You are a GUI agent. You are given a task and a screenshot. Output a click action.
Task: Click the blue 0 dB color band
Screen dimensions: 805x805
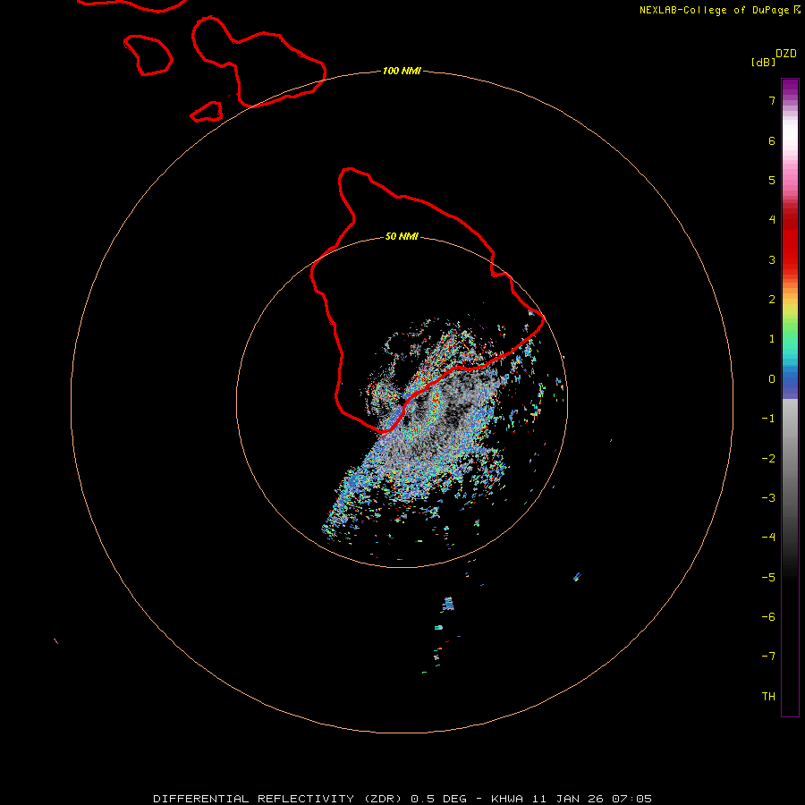(x=790, y=381)
